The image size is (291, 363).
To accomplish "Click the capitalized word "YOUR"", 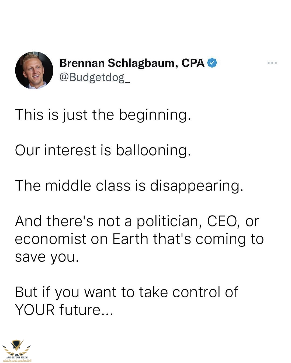I will (35, 310).
